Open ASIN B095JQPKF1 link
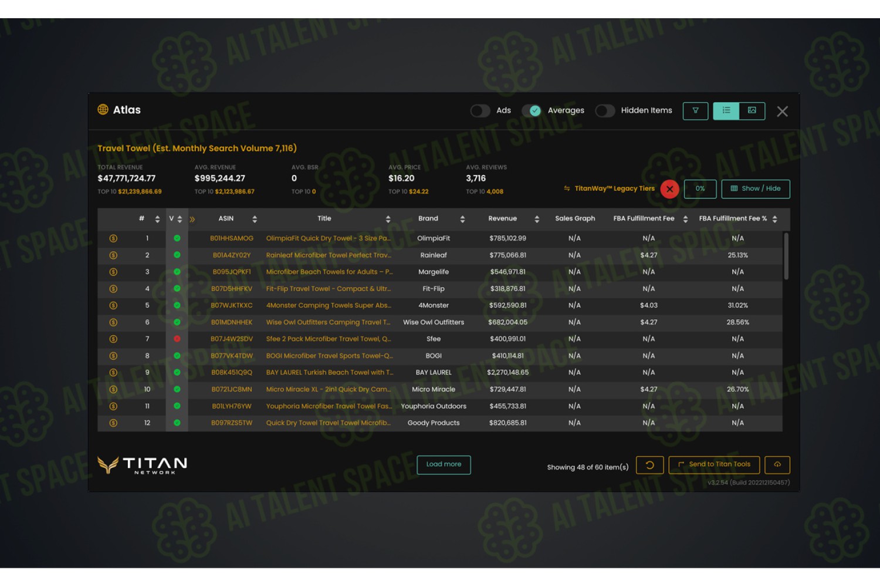Viewport: 880px width, 587px height. click(x=232, y=272)
